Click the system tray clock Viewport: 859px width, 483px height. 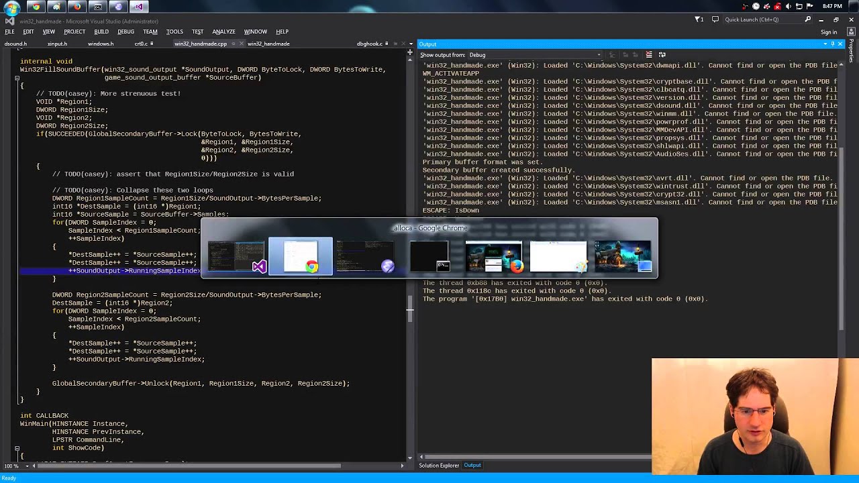[x=832, y=6]
